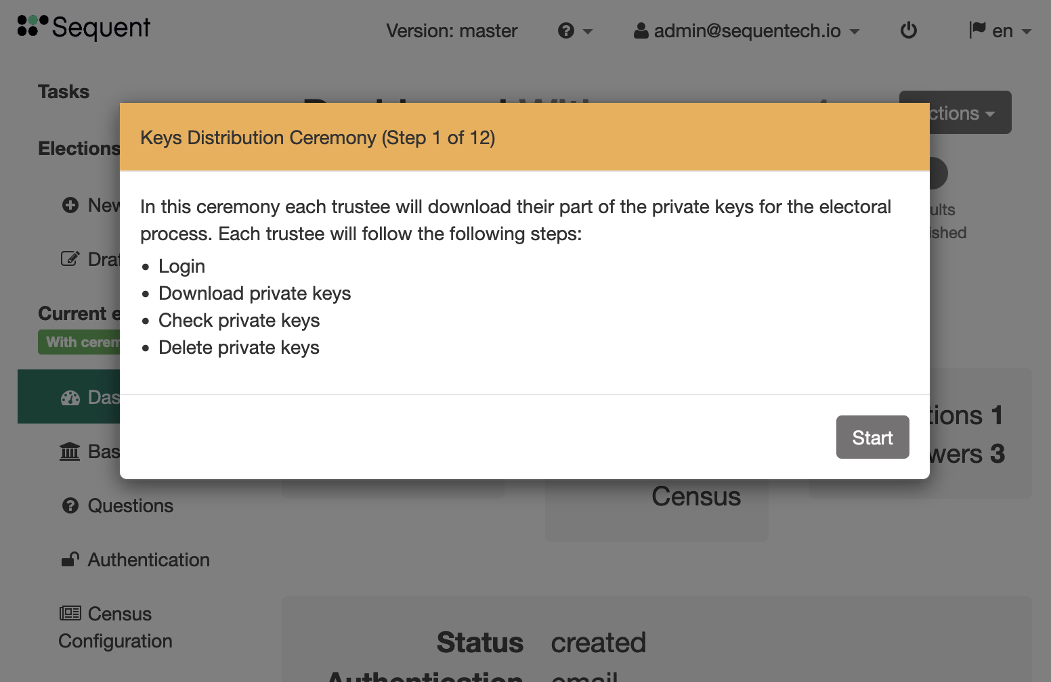Viewport: 1051px width, 682px height.
Task: Select the Dashboard sidebar item
Action: point(69,396)
